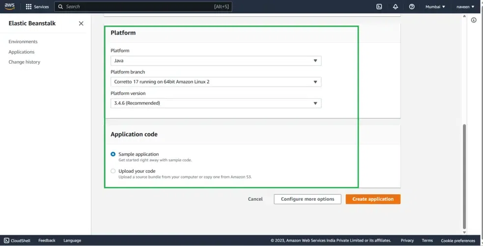The width and height of the screenshot is (483, 246).
Task: Click the 'Upload a source bundle' description
Action: click(185, 177)
